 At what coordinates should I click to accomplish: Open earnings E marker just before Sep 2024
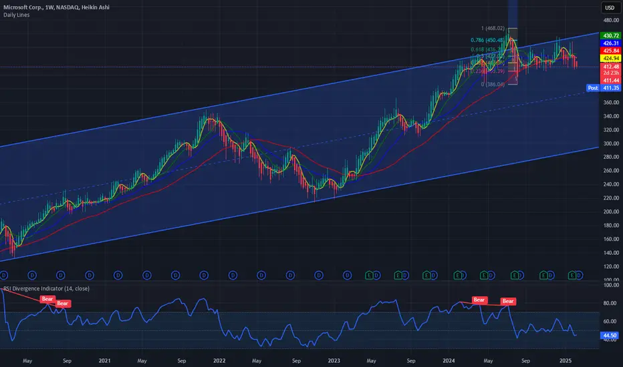(x=515, y=275)
